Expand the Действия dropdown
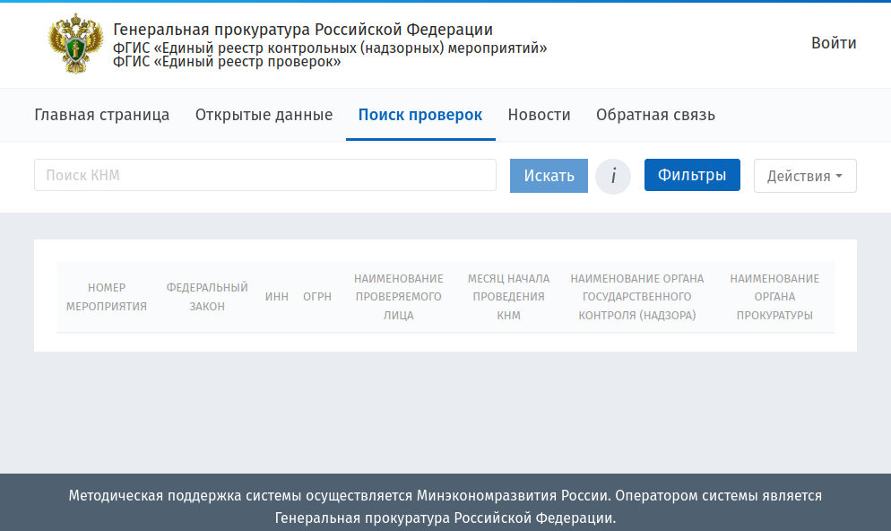891x531 pixels. pos(805,176)
